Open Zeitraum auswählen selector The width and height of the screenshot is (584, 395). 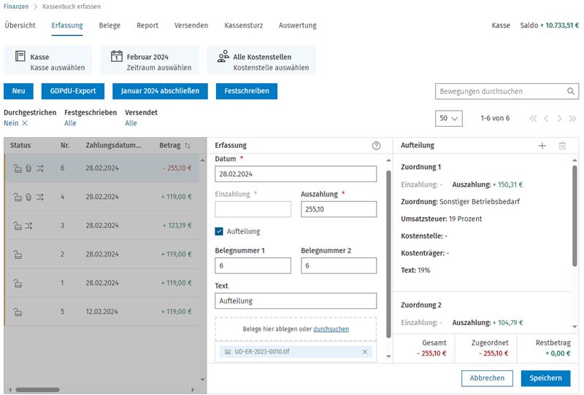click(x=150, y=60)
